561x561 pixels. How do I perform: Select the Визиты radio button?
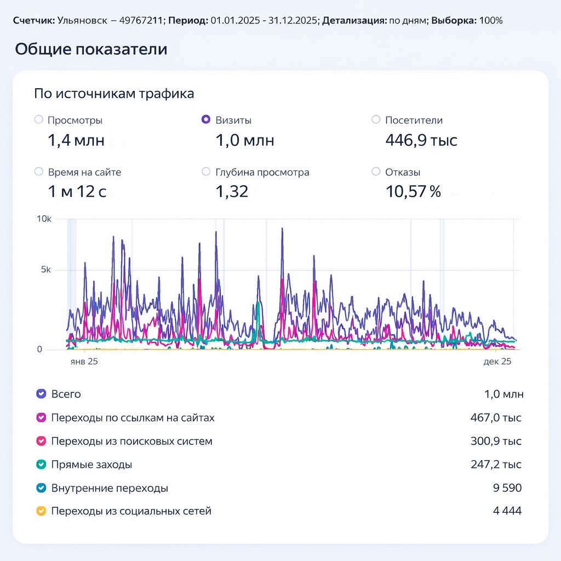tap(206, 120)
